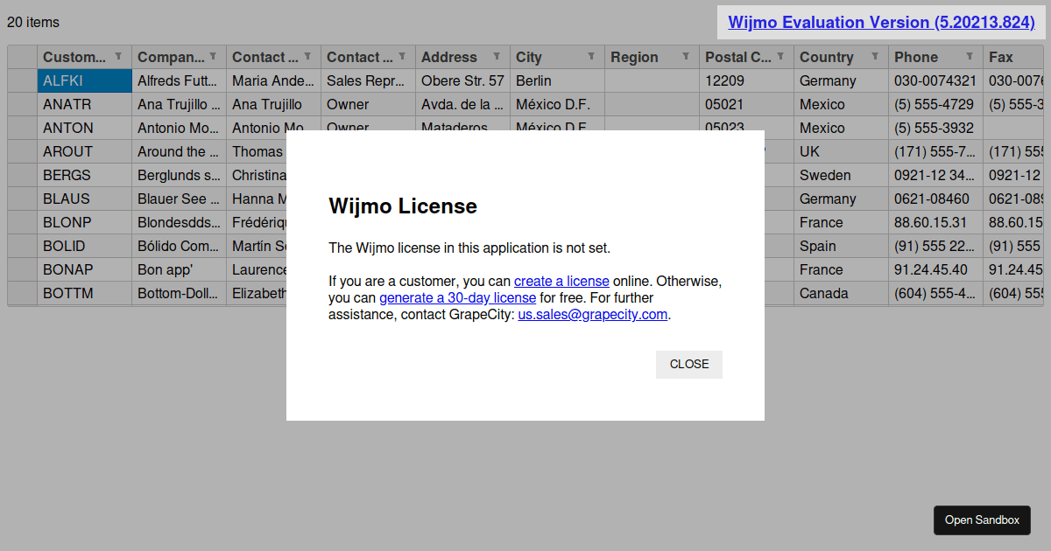Click the Region column filter icon
This screenshot has height=551, width=1051.
click(686, 56)
